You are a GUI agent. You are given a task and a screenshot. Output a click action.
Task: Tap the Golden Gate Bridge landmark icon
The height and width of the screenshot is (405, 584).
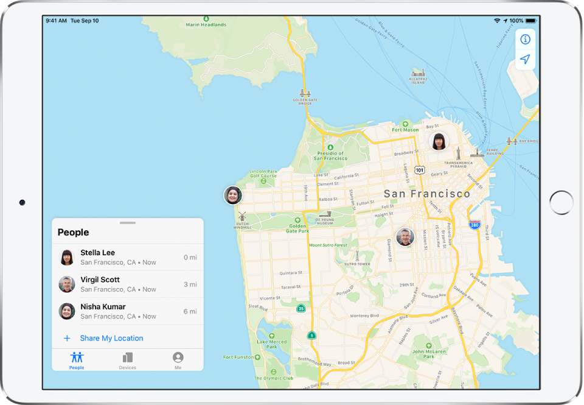(x=305, y=93)
